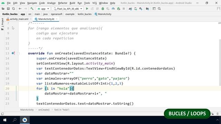The width and height of the screenshot is (221, 124).
Task: Click the Open folder toolbar icon
Action: pos(3,9)
